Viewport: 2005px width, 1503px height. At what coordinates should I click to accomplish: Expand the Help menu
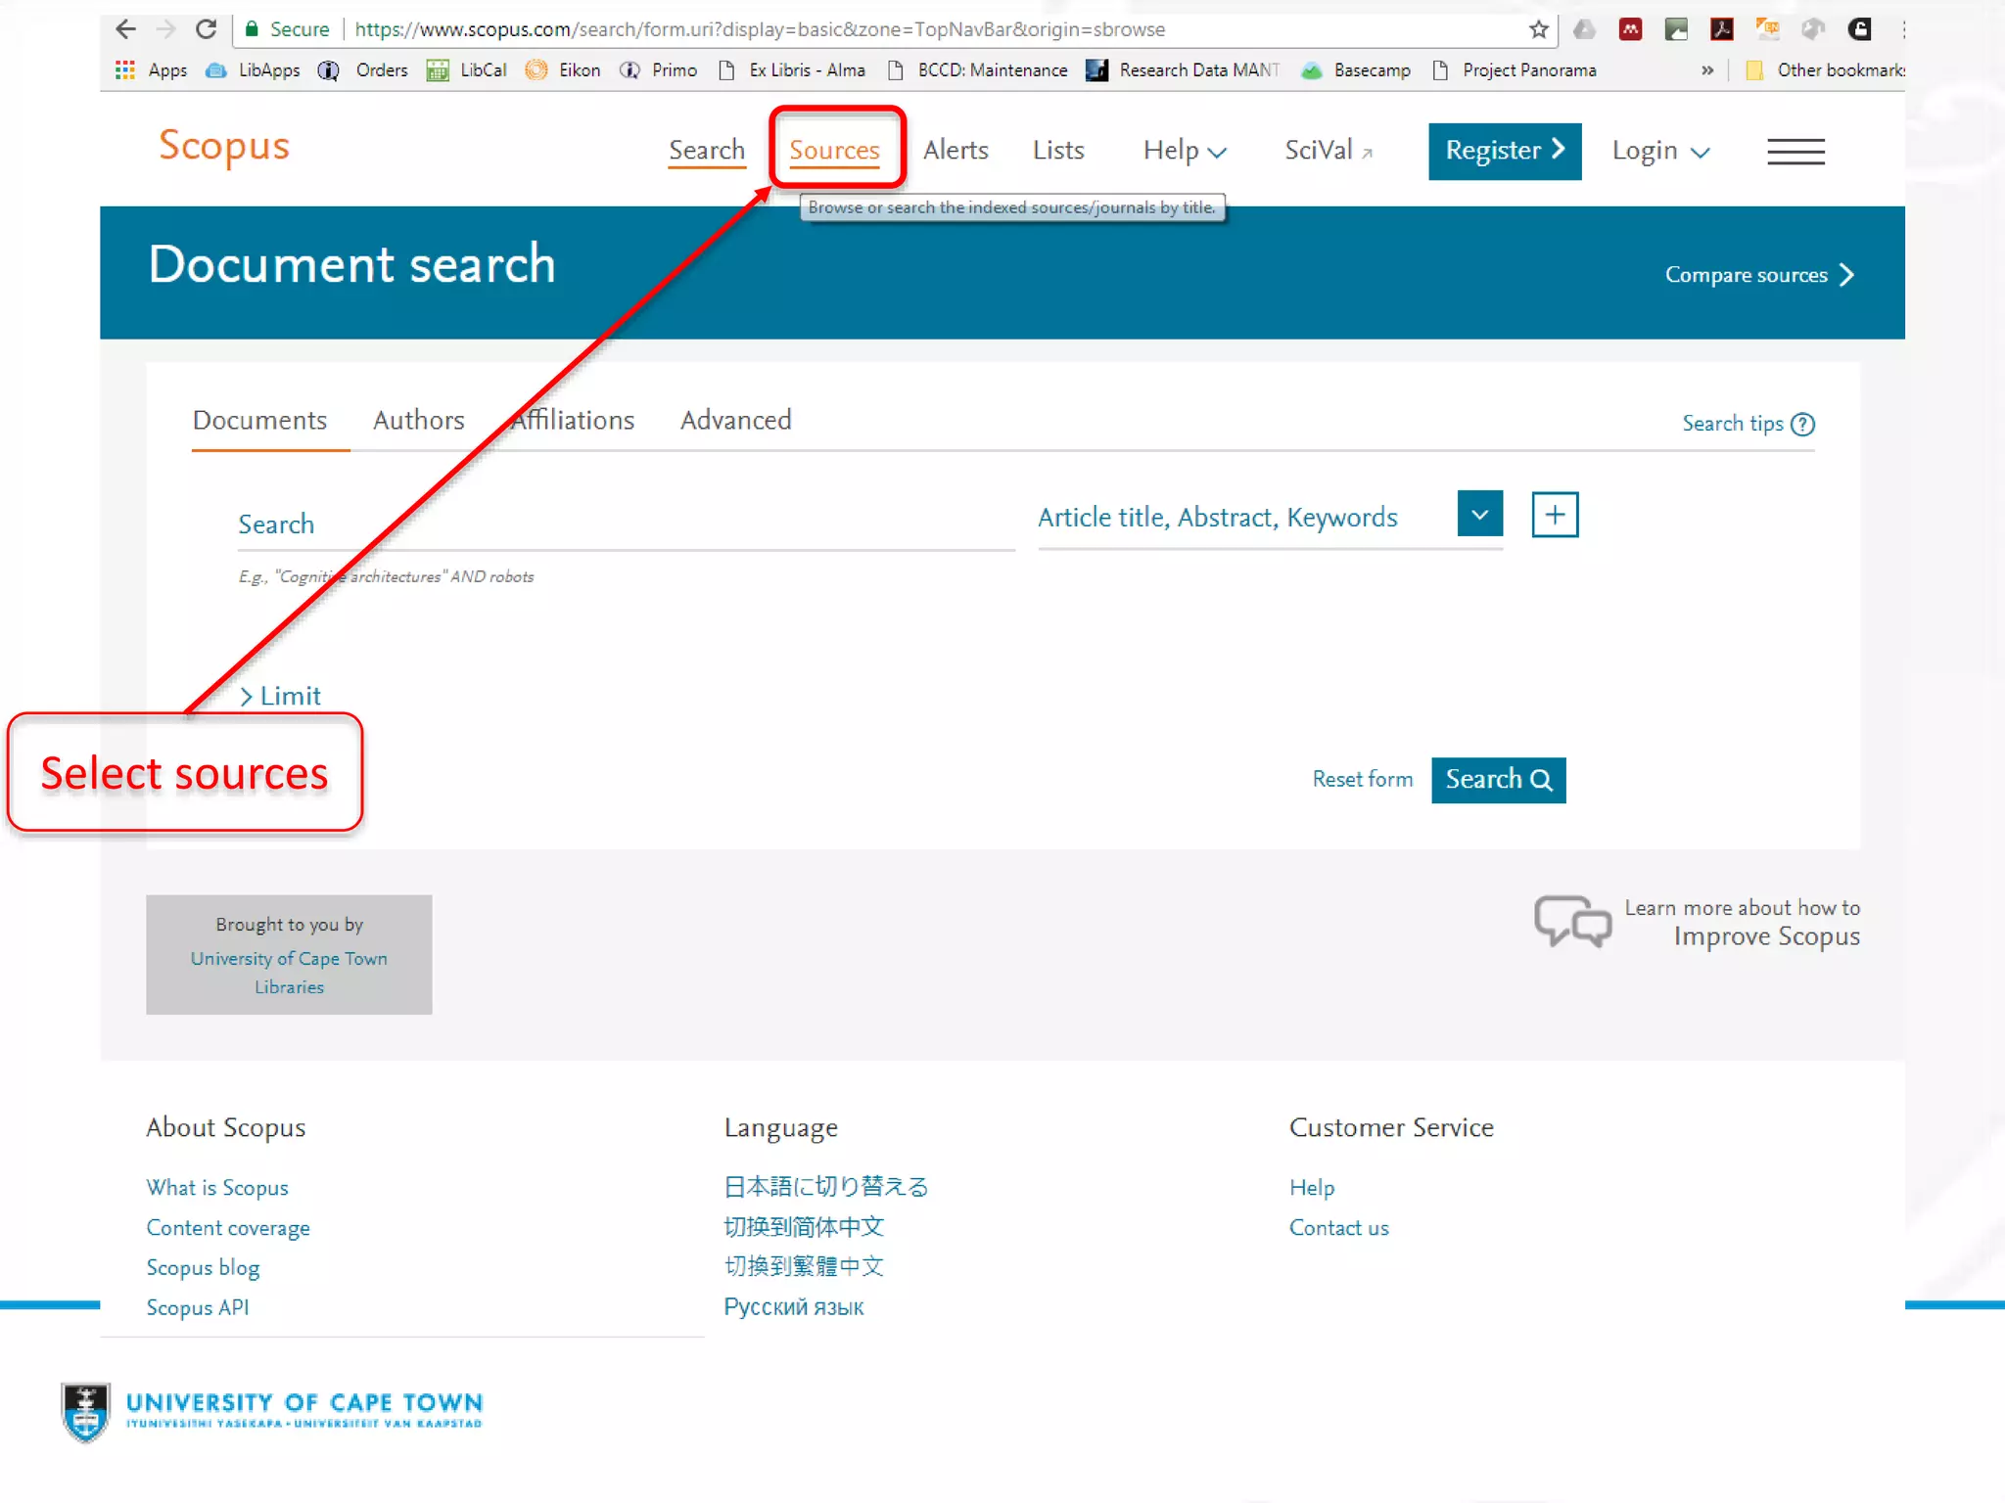click(1184, 151)
